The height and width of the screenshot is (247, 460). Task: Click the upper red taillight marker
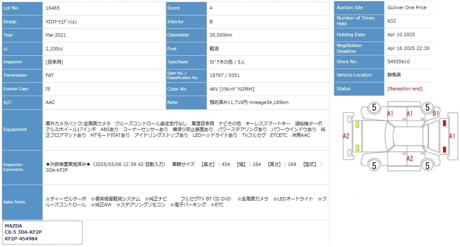click(x=444, y=123)
